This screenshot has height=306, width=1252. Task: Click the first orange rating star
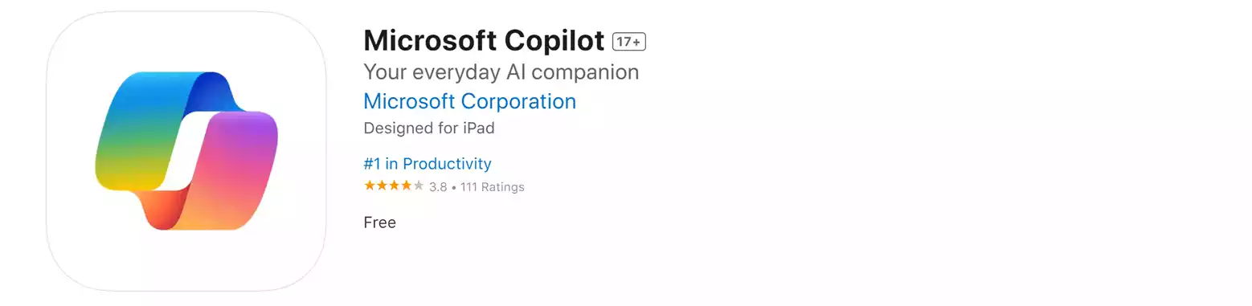point(370,186)
